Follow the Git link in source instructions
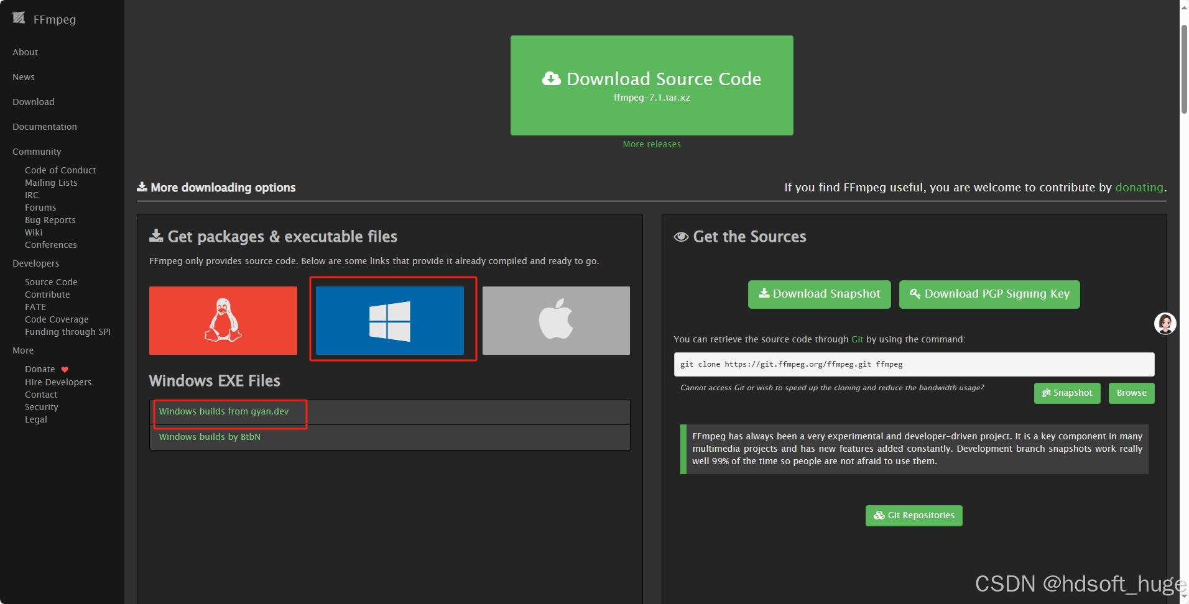This screenshot has height=604, width=1189. 857,339
